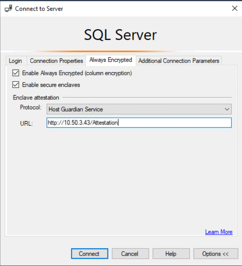Screen dimensions: 242x266
Task: Click the Protocol: label
Action: coord(31,107)
